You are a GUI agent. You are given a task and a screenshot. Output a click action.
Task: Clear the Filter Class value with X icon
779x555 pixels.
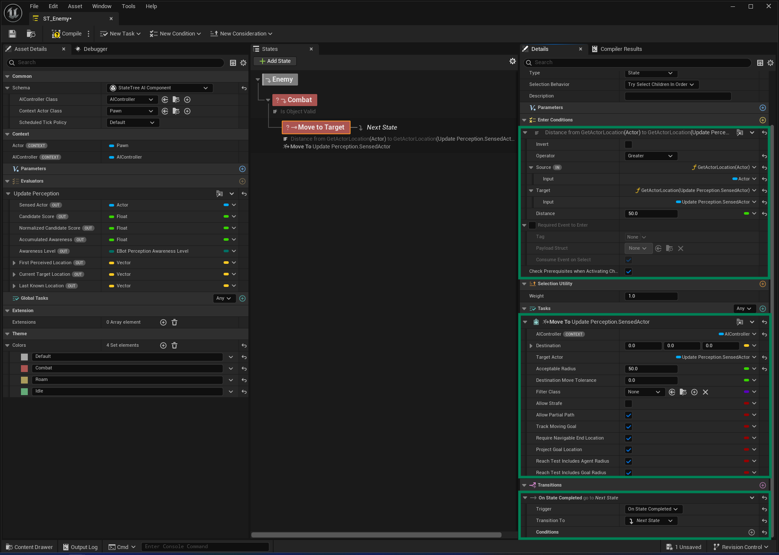click(705, 392)
